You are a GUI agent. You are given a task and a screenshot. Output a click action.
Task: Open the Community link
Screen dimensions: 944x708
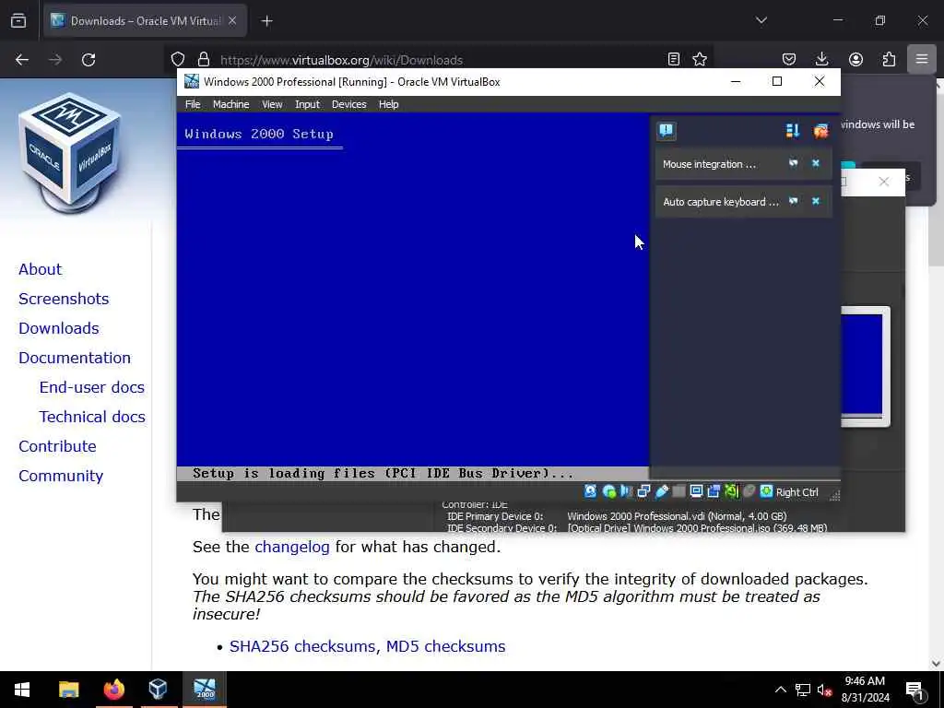click(61, 476)
